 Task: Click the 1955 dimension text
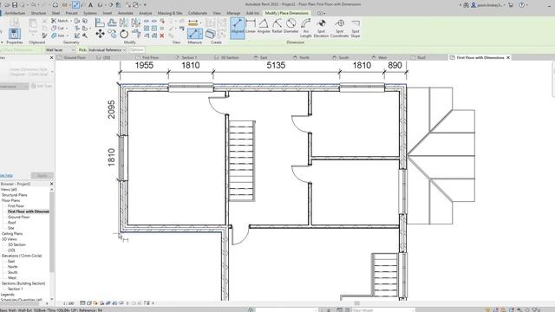[144, 66]
